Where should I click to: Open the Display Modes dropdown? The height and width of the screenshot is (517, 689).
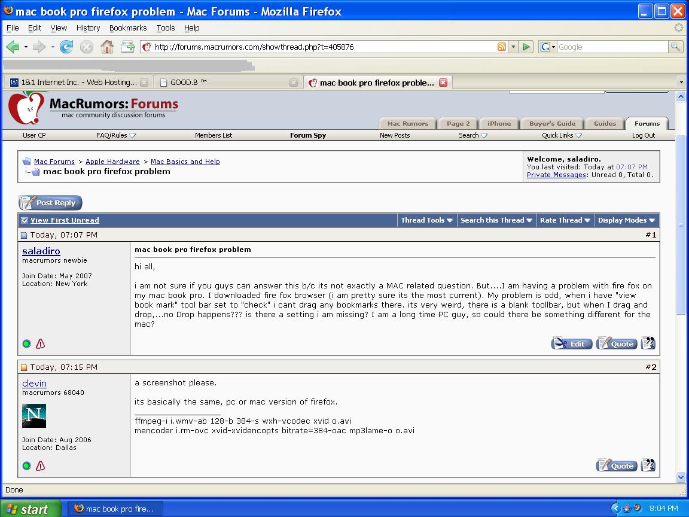click(627, 220)
